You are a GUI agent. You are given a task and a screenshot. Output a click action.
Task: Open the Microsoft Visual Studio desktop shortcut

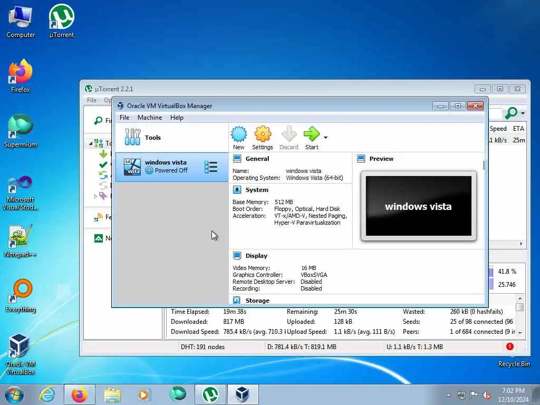click(x=21, y=193)
